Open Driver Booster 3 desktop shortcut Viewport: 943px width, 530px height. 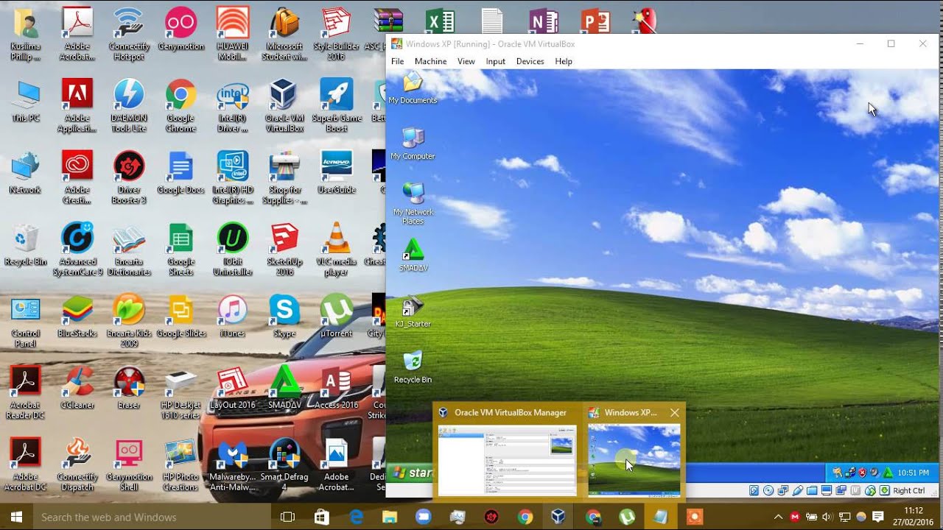click(x=129, y=177)
